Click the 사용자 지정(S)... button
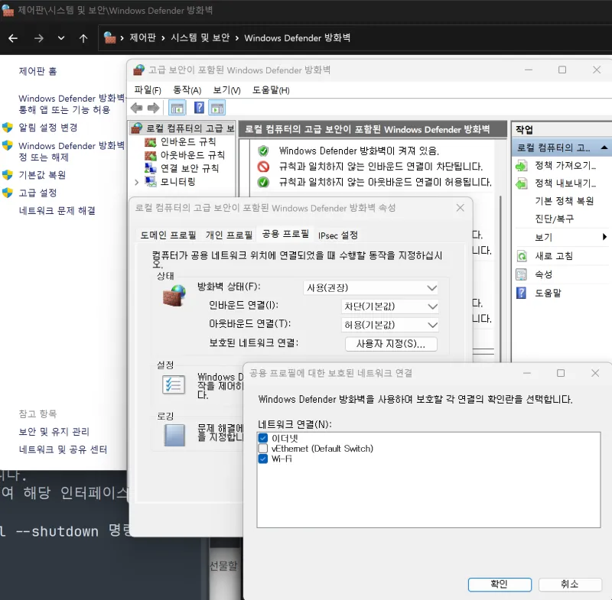Viewport: 612px width, 600px height. pyautogui.click(x=391, y=344)
